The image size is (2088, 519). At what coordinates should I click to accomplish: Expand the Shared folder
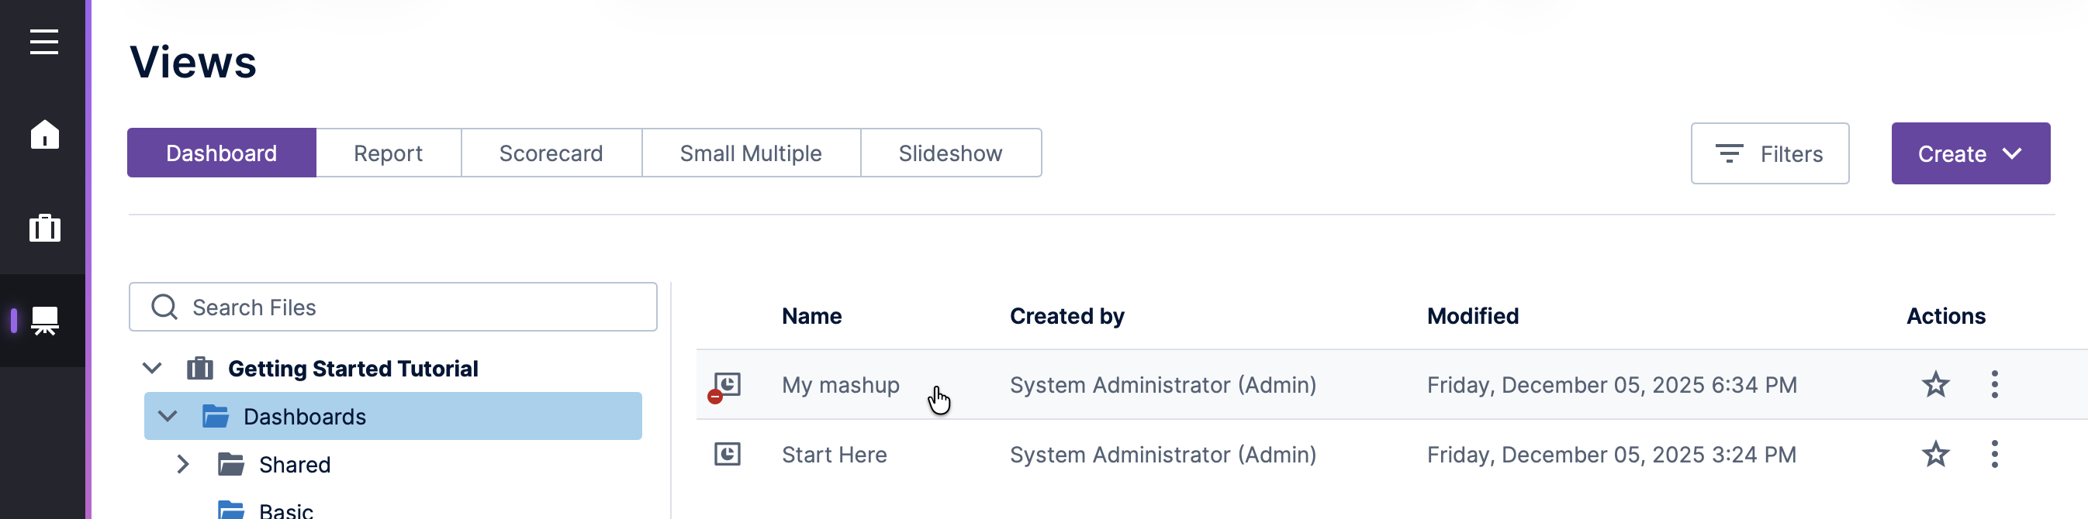click(183, 464)
